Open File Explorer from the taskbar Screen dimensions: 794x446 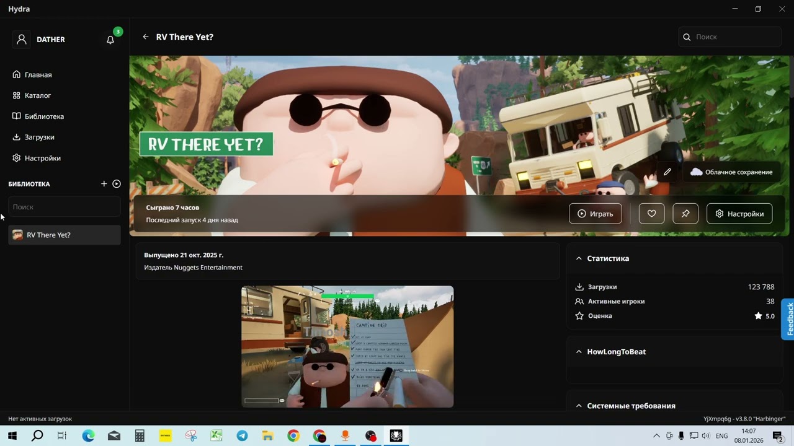[x=267, y=436]
